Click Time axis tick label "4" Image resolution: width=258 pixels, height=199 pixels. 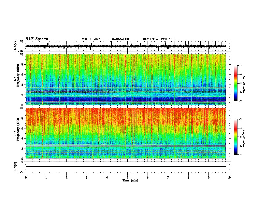tap(107, 178)
